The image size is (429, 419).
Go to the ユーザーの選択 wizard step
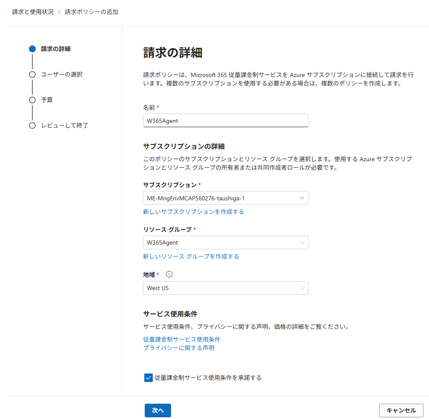(x=62, y=74)
